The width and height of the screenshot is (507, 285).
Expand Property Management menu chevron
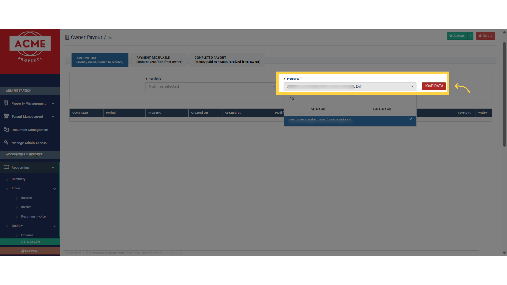[x=53, y=103]
